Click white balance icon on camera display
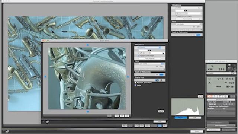The width and height of the screenshot is (238, 134). click(x=210, y=83)
